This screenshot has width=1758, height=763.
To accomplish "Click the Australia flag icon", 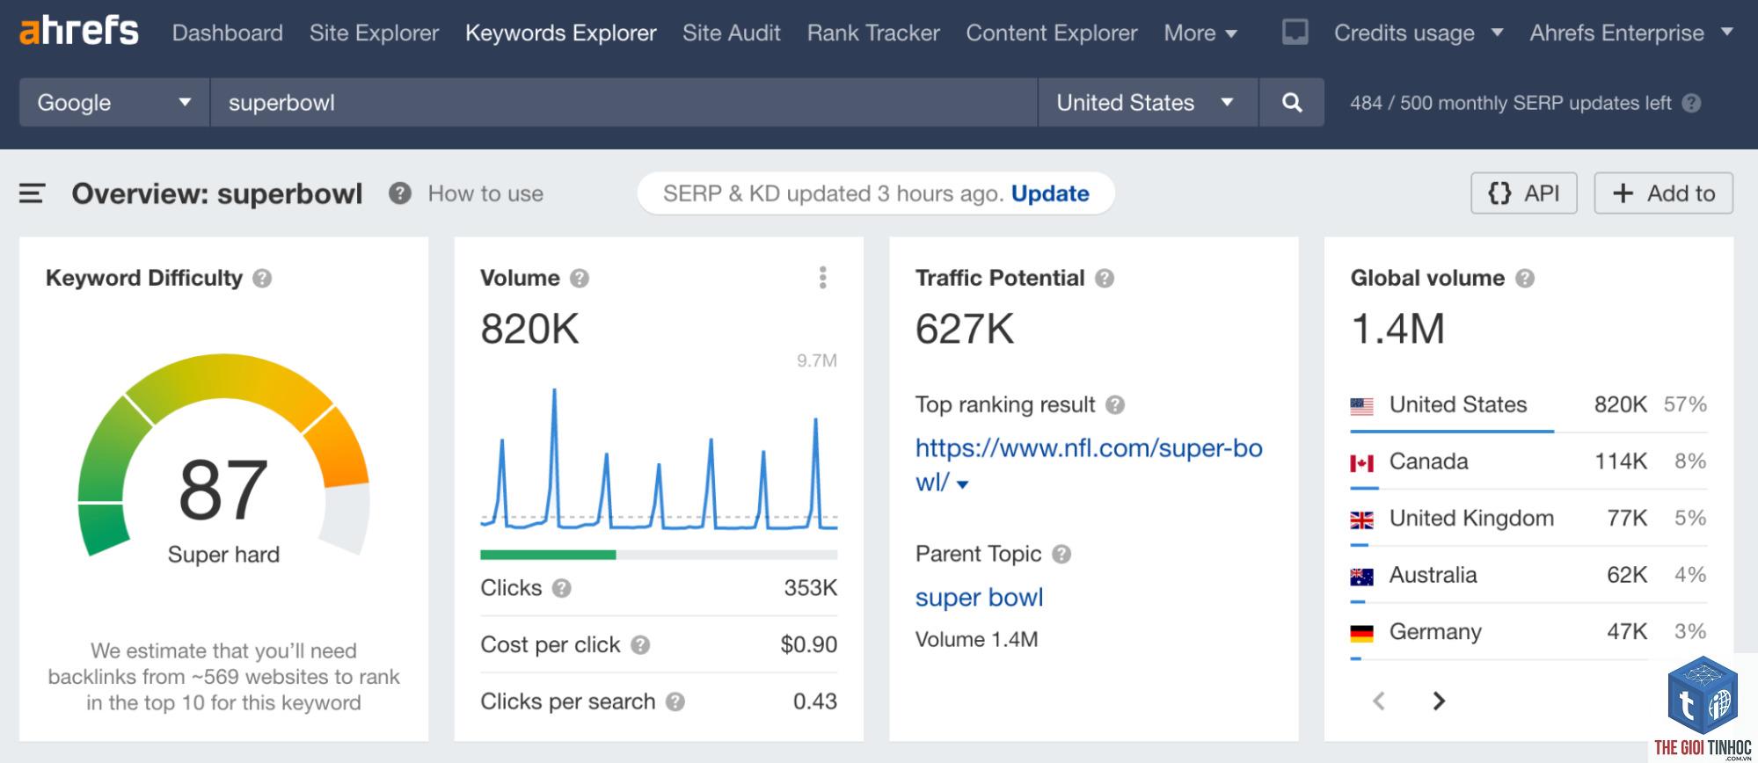I will pyautogui.click(x=1361, y=578).
